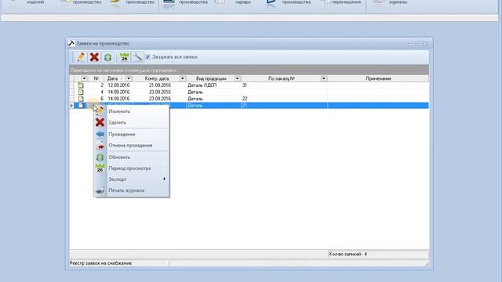This screenshot has height=282, width=502.
Task: Open the 'По заказу №' column filter dropdown
Action: [x=324, y=78]
